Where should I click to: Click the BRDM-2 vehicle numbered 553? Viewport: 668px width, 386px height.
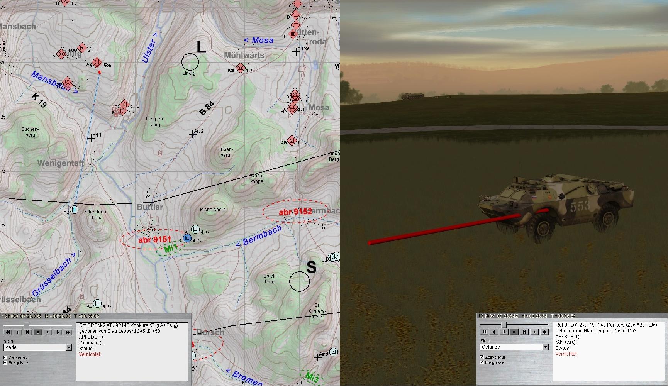556,205
